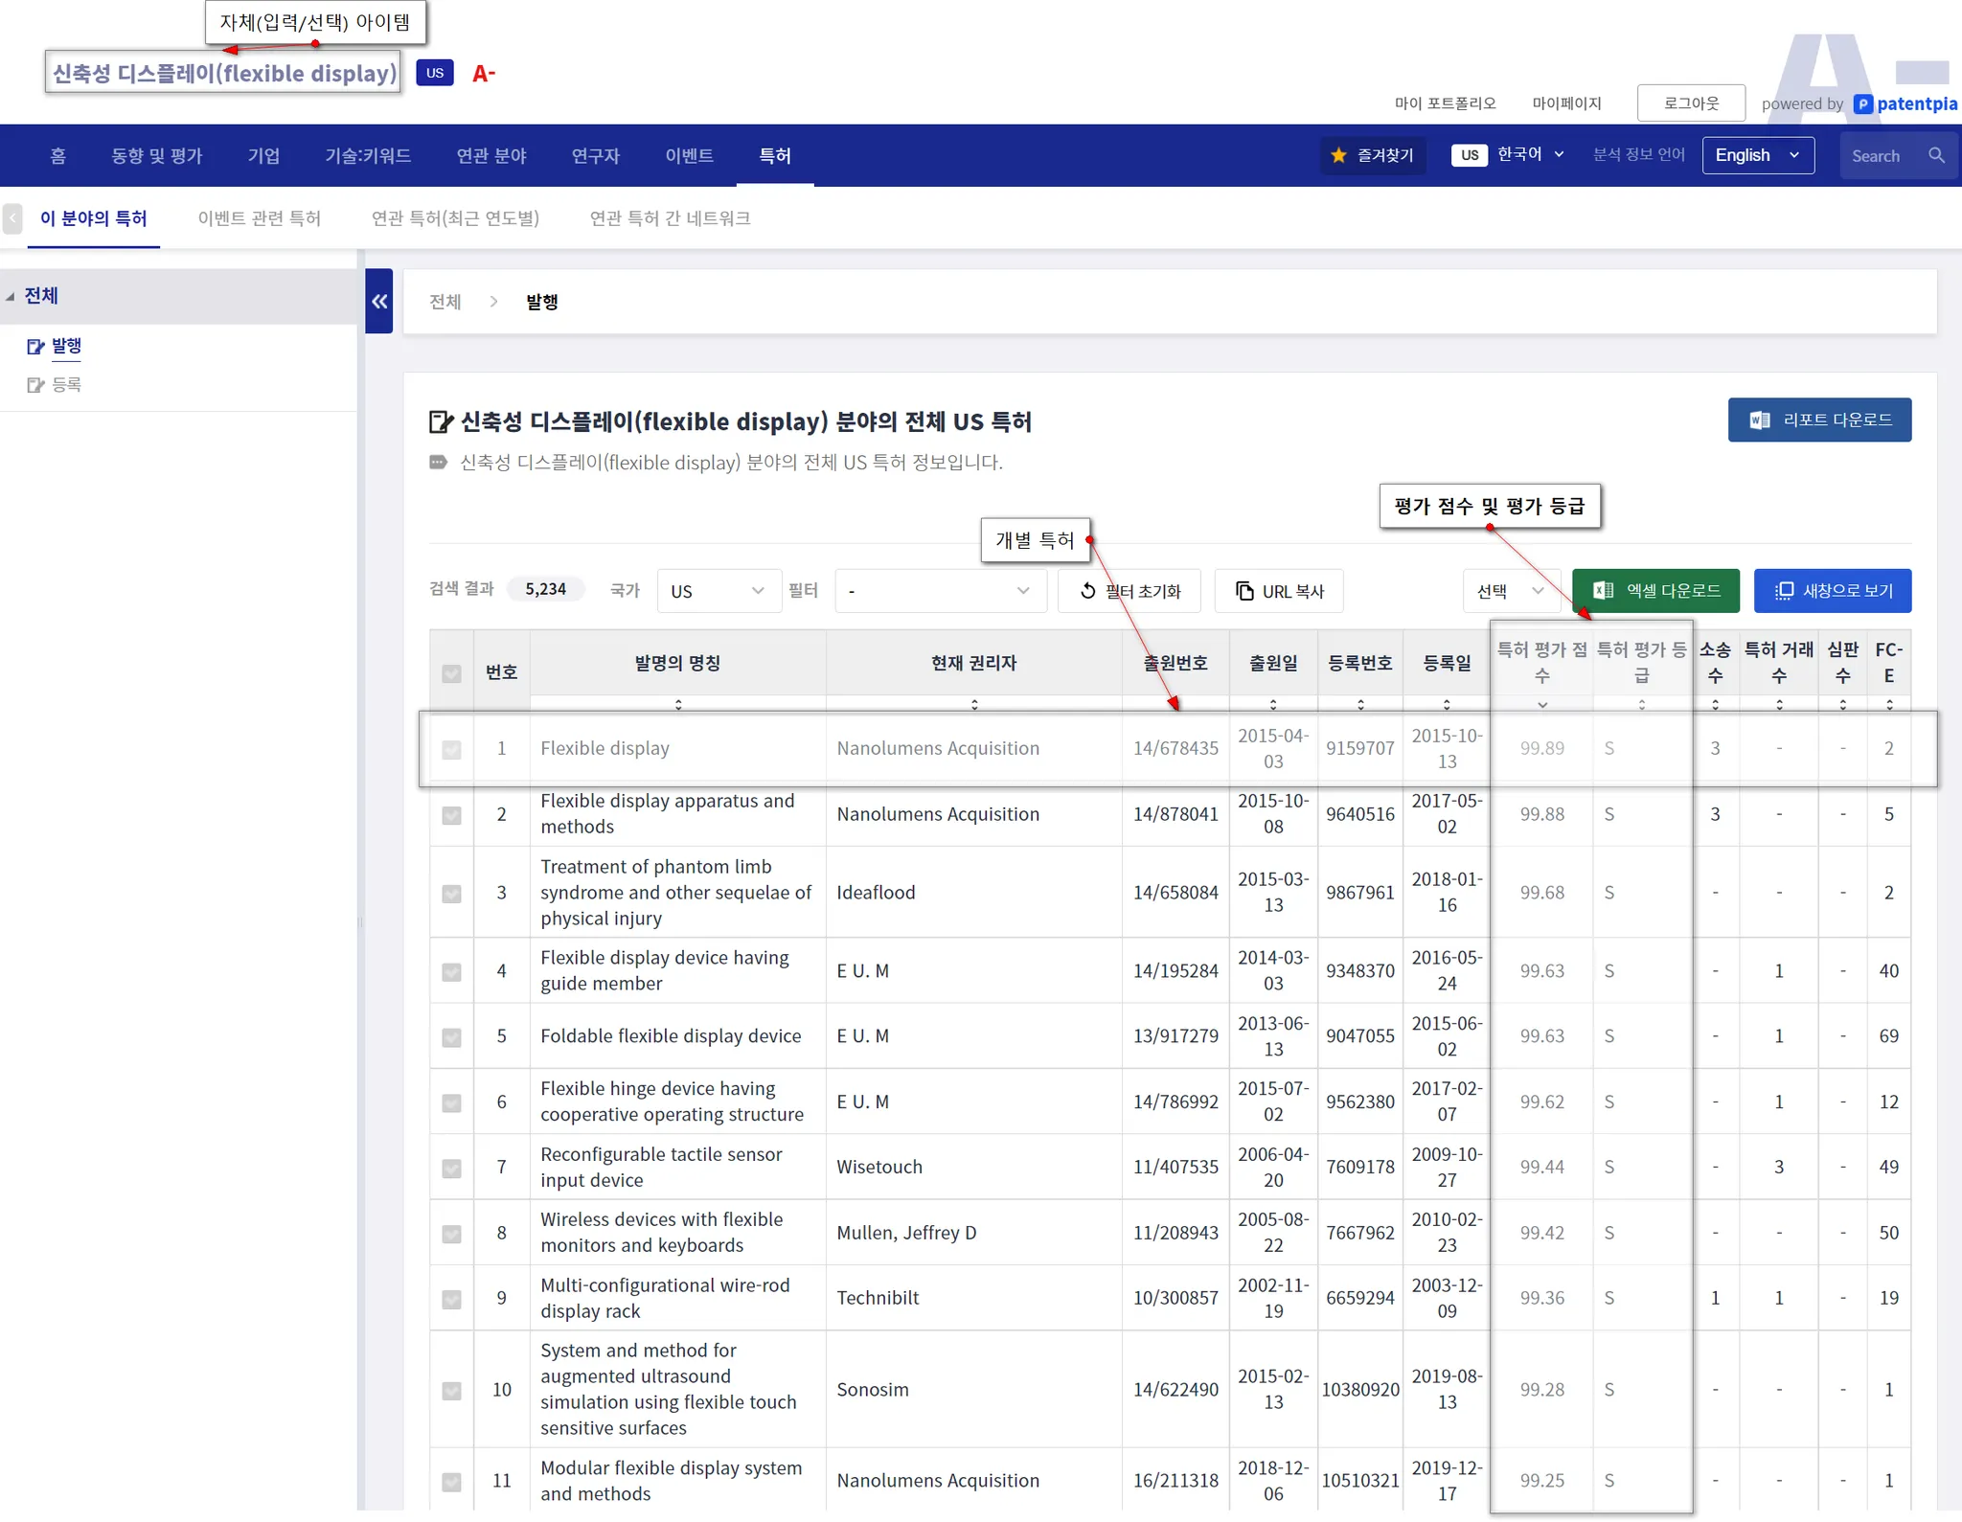Check row 5 Foldable flexible display checkbox
This screenshot has height=1522, width=1962.
tap(451, 1037)
